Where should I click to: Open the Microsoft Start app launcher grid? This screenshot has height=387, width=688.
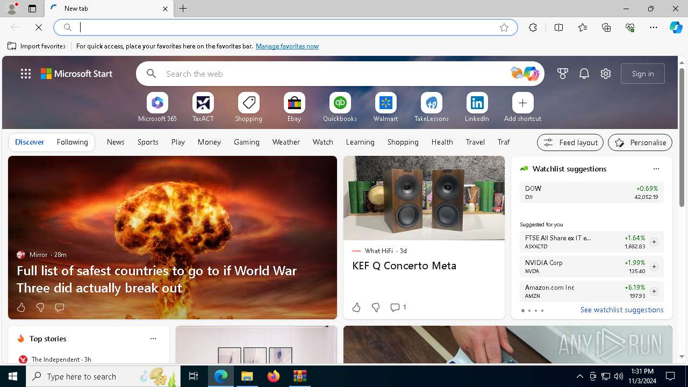click(x=26, y=74)
